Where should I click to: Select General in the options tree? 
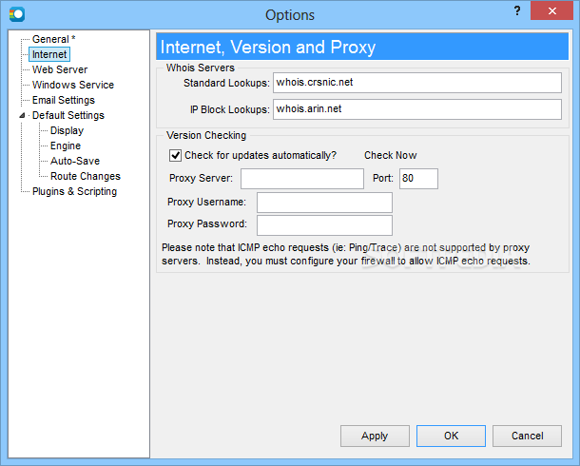53,39
